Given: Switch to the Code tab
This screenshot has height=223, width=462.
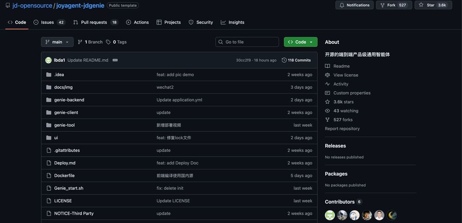Looking at the screenshot, I should (17, 22).
